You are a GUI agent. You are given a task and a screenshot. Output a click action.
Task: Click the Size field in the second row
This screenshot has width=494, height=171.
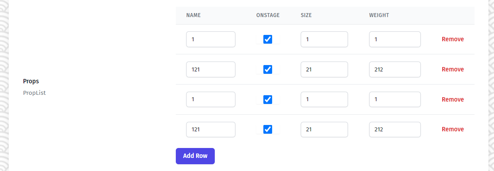click(324, 69)
